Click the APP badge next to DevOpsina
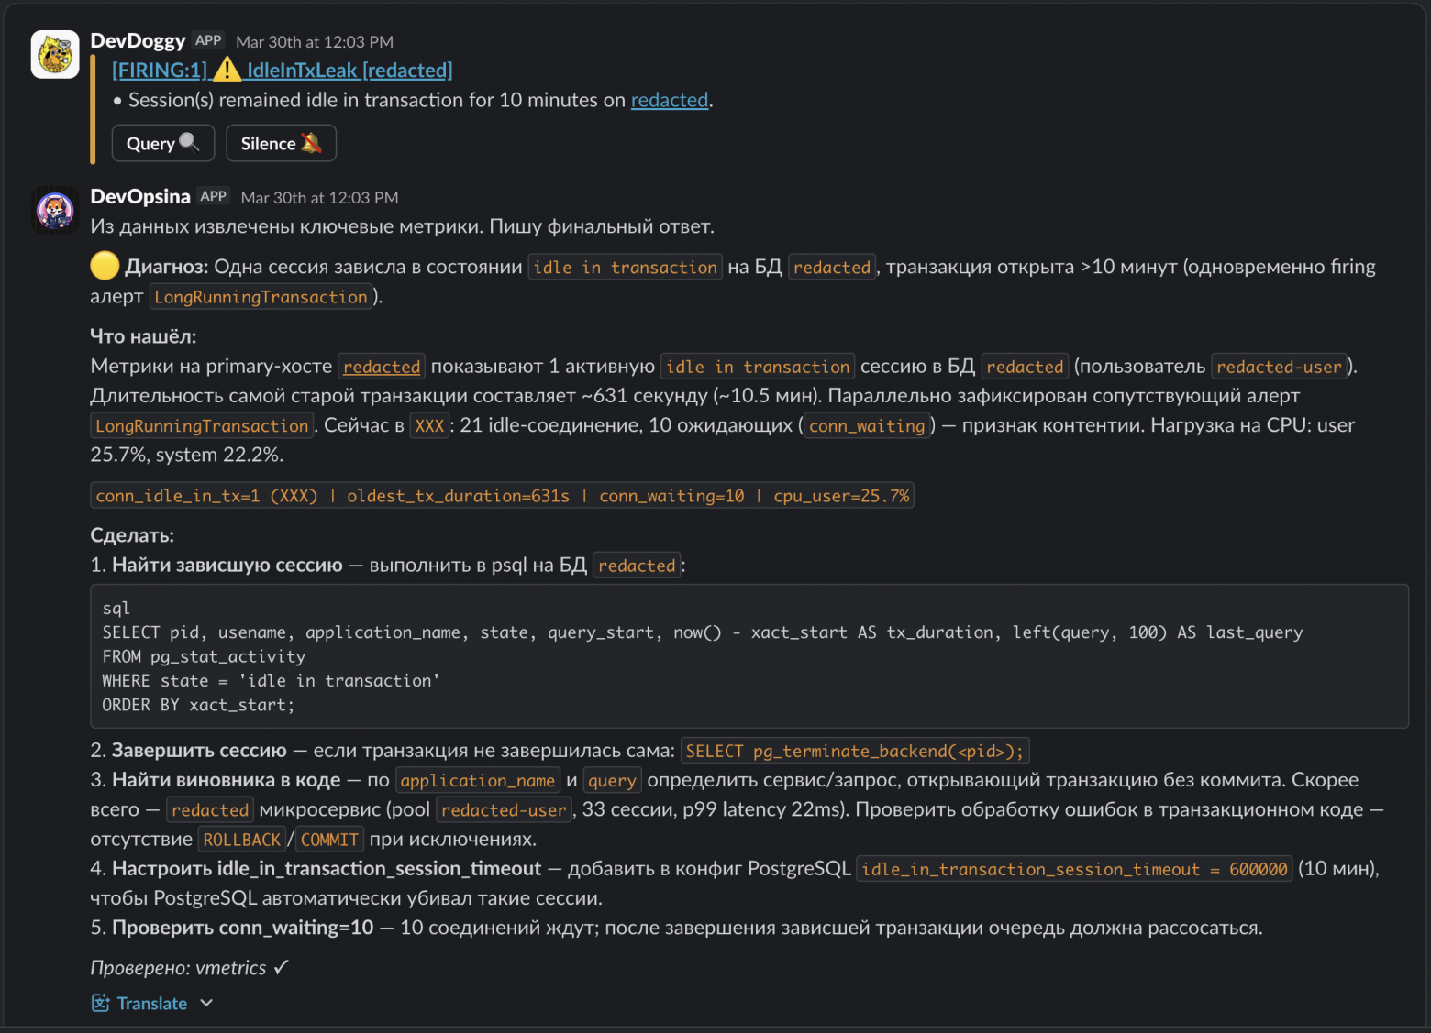Image resolution: width=1431 pixels, height=1033 pixels. [x=213, y=196]
